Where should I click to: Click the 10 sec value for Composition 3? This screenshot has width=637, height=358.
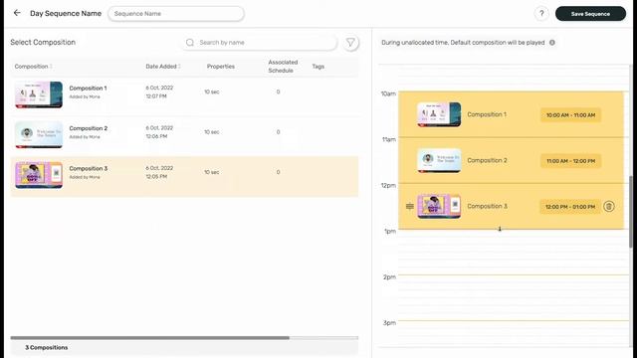212,172
